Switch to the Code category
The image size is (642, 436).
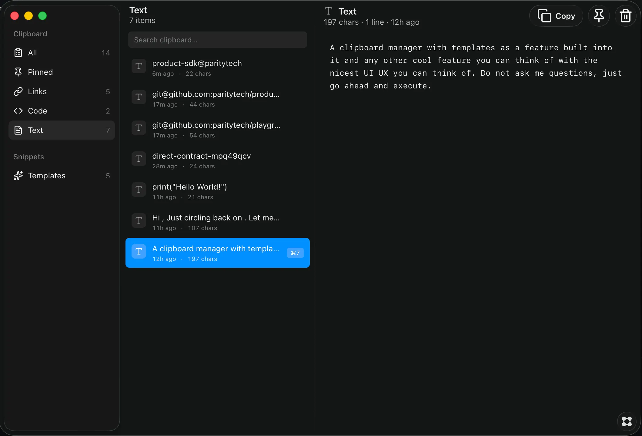(62, 111)
